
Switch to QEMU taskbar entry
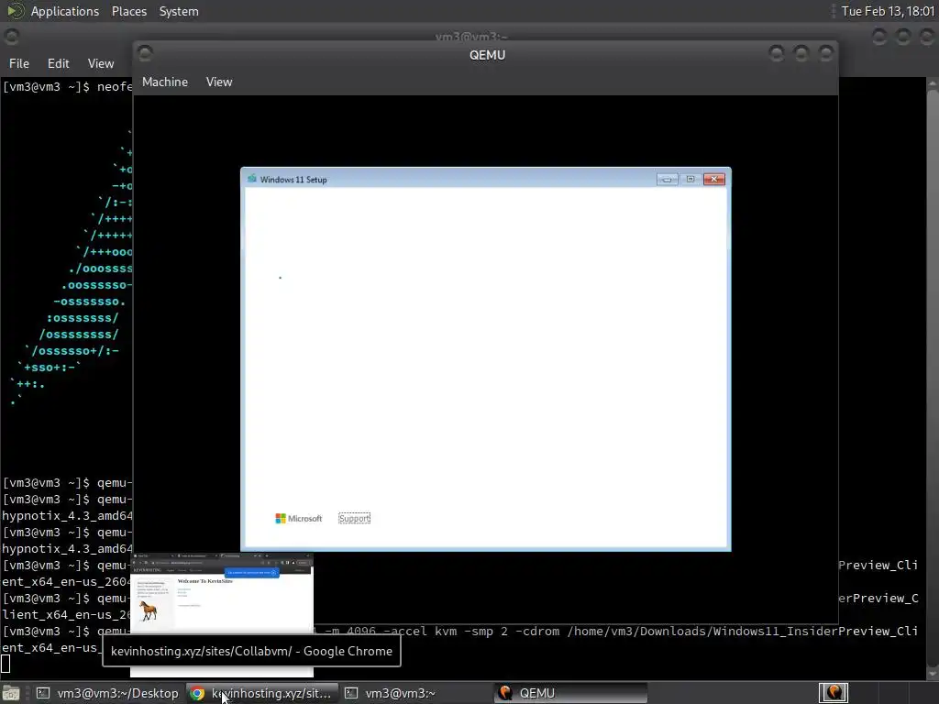click(x=570, y=693)
